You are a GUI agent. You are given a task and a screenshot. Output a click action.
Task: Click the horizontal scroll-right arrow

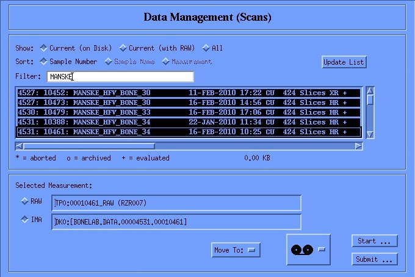pyautogui.click(x=359, y=146)
